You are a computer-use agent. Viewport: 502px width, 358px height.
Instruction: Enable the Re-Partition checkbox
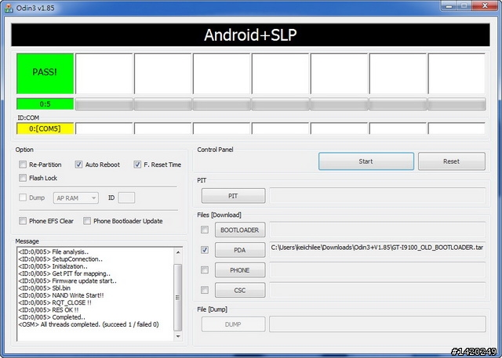tap(23, 165)
